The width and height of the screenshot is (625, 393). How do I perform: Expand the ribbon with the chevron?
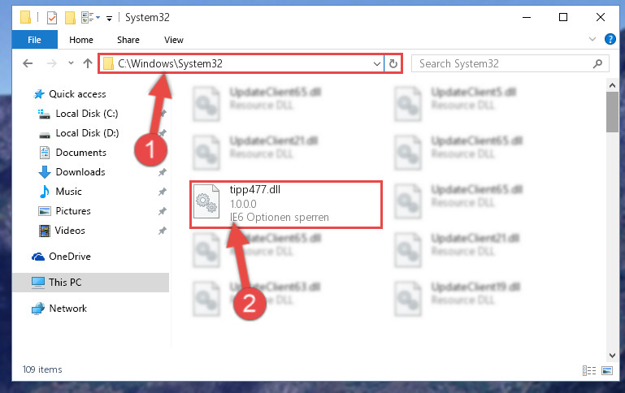pos(592,39)
